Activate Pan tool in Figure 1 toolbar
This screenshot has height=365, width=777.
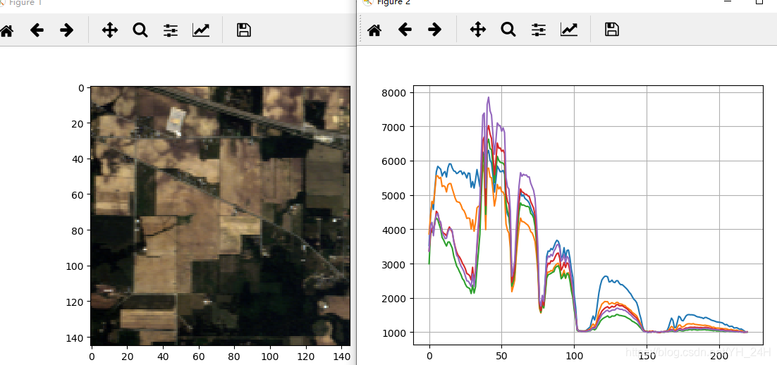click(x=109, y=31)
